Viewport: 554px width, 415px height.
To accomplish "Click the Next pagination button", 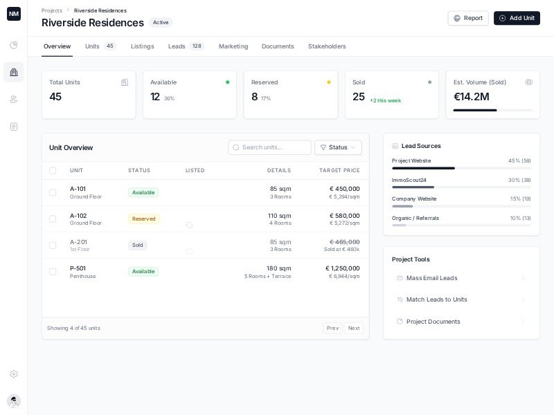I will 353,328.
